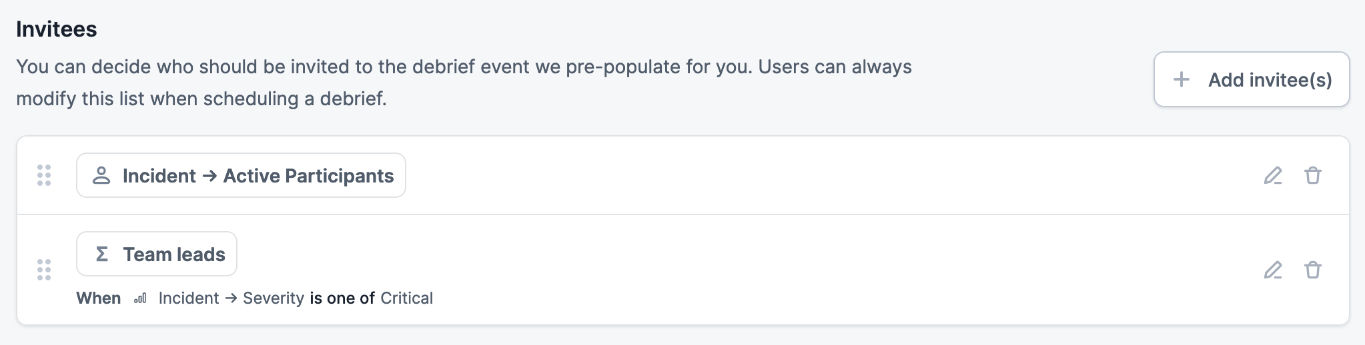Image resolution: width=1365 pixels, height=345 pixels.
Task: Edit the Active Participants invitee with pencil icon
Action: point(1273,175)
